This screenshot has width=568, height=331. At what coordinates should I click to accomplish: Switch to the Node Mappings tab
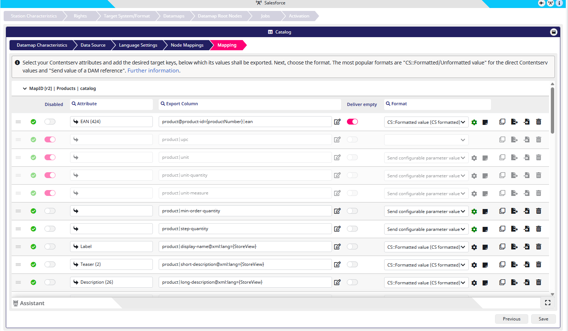coord(187,45)
